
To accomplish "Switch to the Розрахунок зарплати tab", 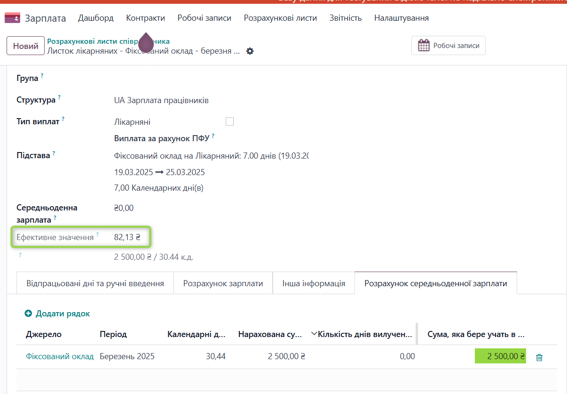I will [223, 283].
